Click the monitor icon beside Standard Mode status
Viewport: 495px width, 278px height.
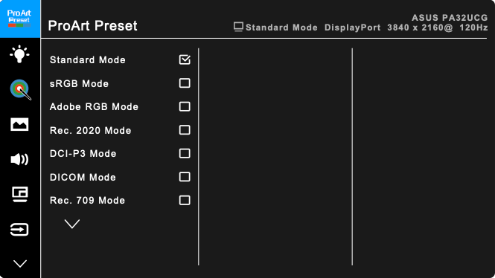238,27
